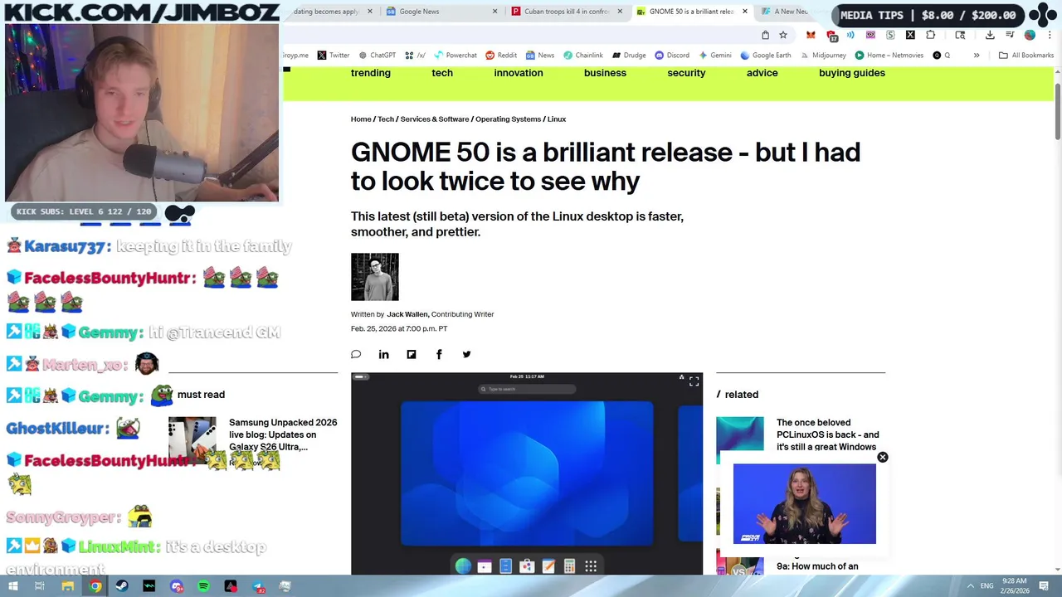Open the advice section in site nav
Viewport: 1062px width, 597px height.
[x=762, y=73]
